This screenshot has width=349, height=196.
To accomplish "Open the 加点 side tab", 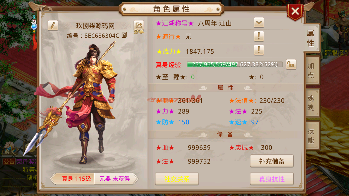I will pyautogui.click(x=311, y=71).
